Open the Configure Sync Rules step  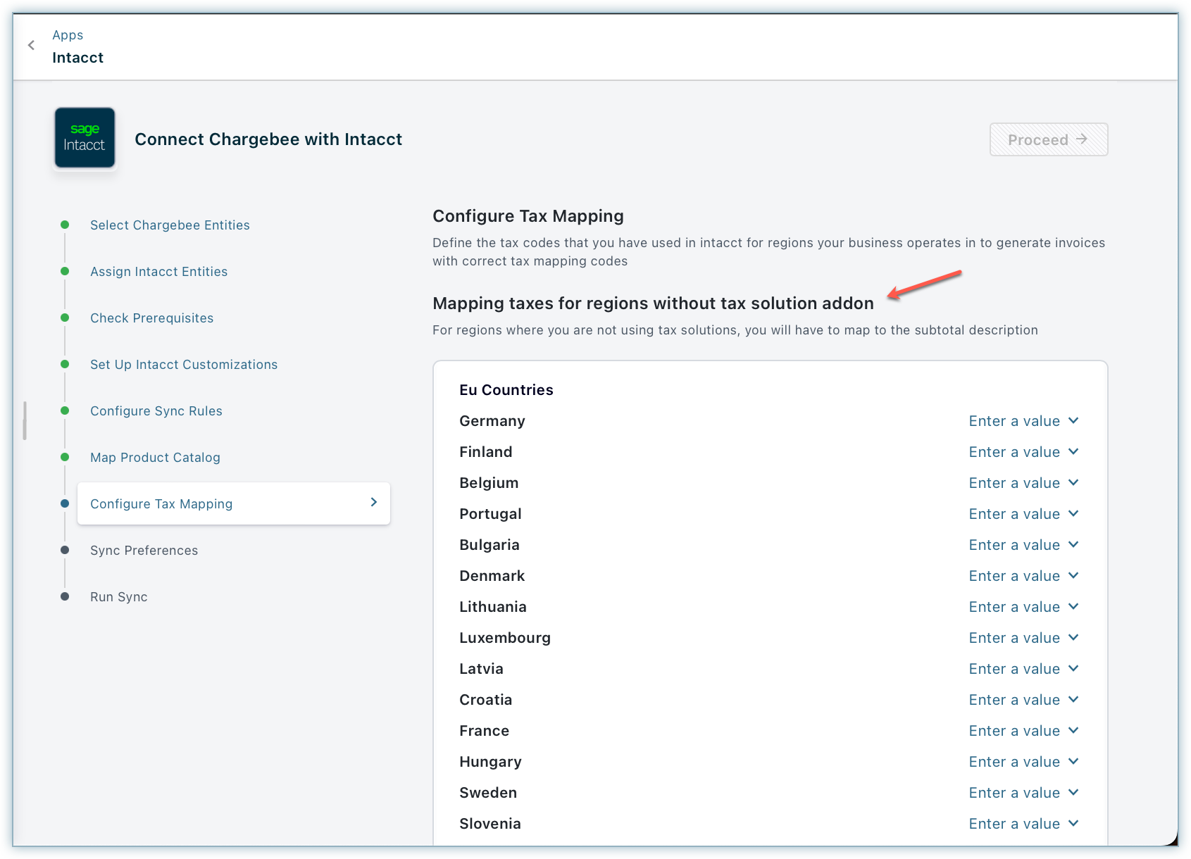tap(156, 411)
